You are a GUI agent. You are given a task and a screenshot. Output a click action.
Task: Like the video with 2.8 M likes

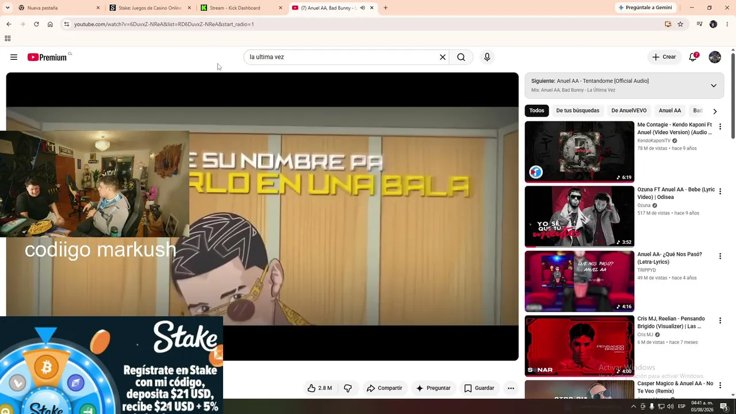[320, 388]
